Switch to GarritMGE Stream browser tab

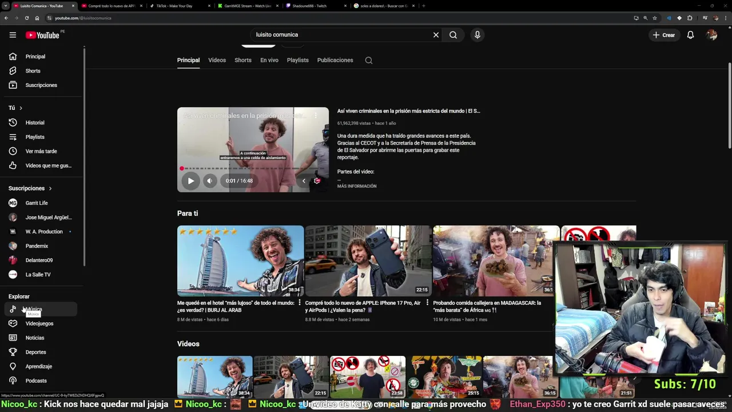click(248, 6)
